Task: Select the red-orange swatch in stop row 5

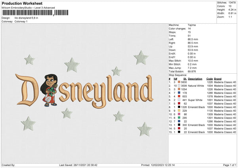Action: pos(179,96)
